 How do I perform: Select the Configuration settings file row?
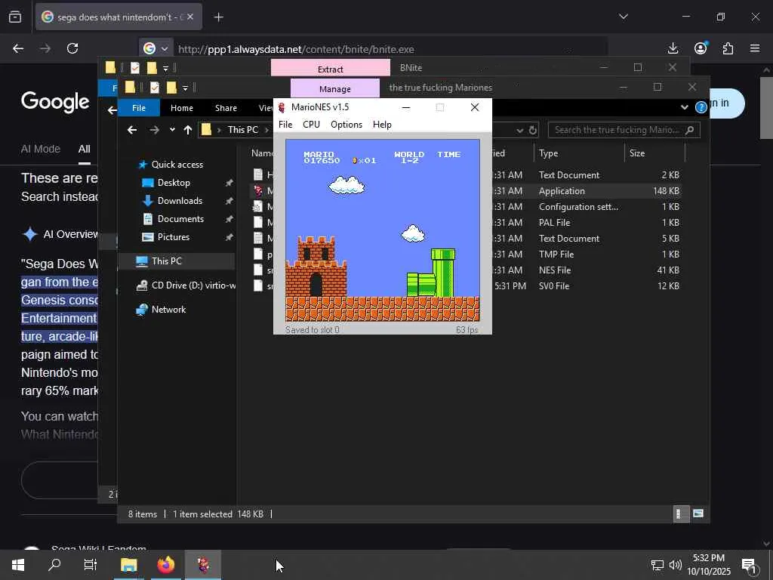467,207
